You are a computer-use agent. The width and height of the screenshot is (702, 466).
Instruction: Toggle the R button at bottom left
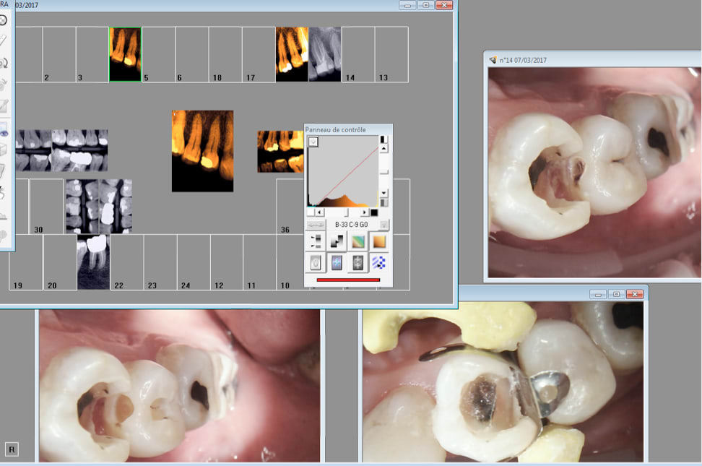(x=12, y=449)
